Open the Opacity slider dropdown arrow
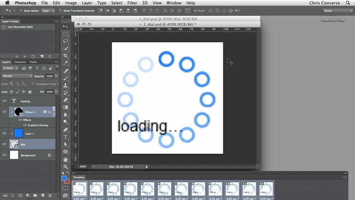This screenshot has width=355, height=200. click(56, 76)
